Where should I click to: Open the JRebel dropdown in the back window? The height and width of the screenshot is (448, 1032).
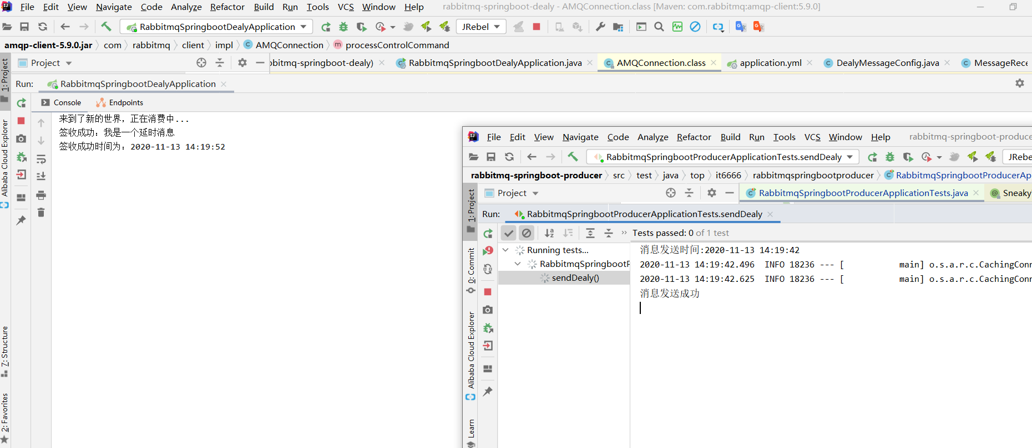click(481, 27)
